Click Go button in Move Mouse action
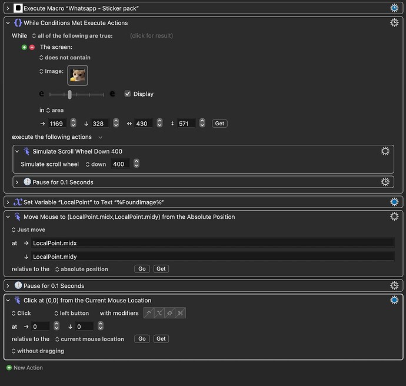The image size is (406, 386). coord(142,269)
